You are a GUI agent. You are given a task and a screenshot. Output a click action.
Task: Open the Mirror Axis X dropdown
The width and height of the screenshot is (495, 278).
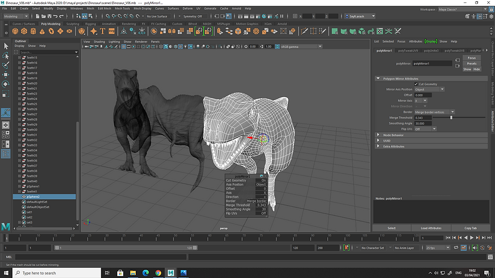coord(421,101)
